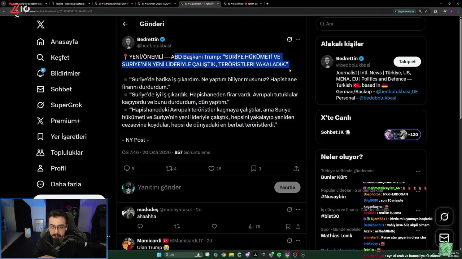Share madodeş comment
462x259 pixels.
[x=298, y=226]
